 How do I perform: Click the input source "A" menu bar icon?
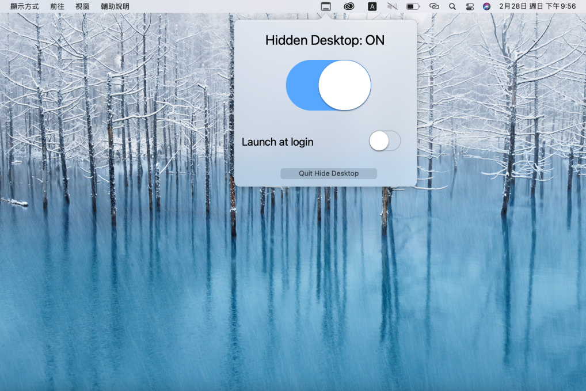click(371, 6)
